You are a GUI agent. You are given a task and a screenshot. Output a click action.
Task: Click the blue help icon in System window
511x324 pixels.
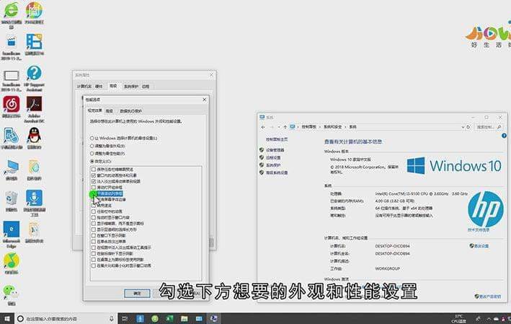tap(504, 136)
